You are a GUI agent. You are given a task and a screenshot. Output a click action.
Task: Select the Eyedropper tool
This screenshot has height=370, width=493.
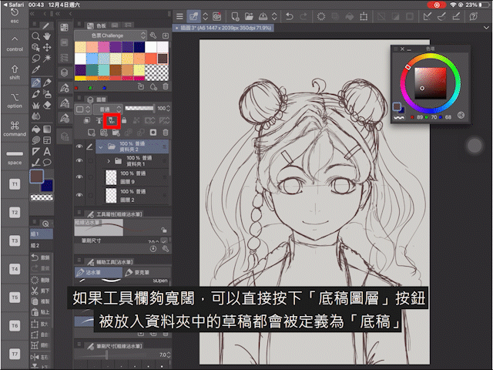pos(36,69)
